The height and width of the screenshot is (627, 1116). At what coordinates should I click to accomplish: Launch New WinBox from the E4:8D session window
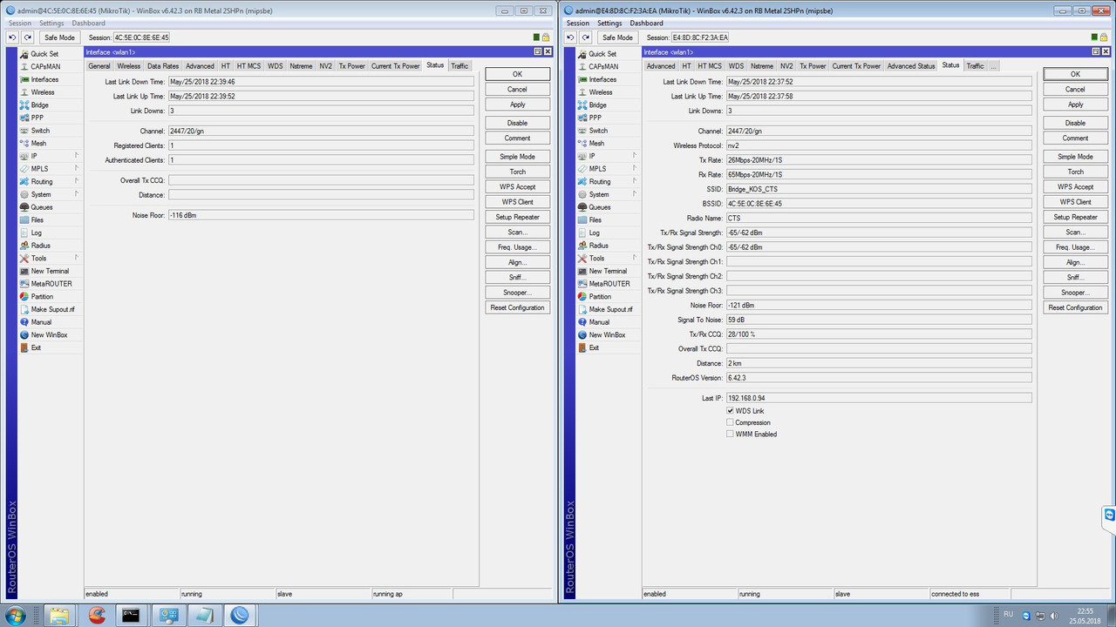(x=609, y=335)
